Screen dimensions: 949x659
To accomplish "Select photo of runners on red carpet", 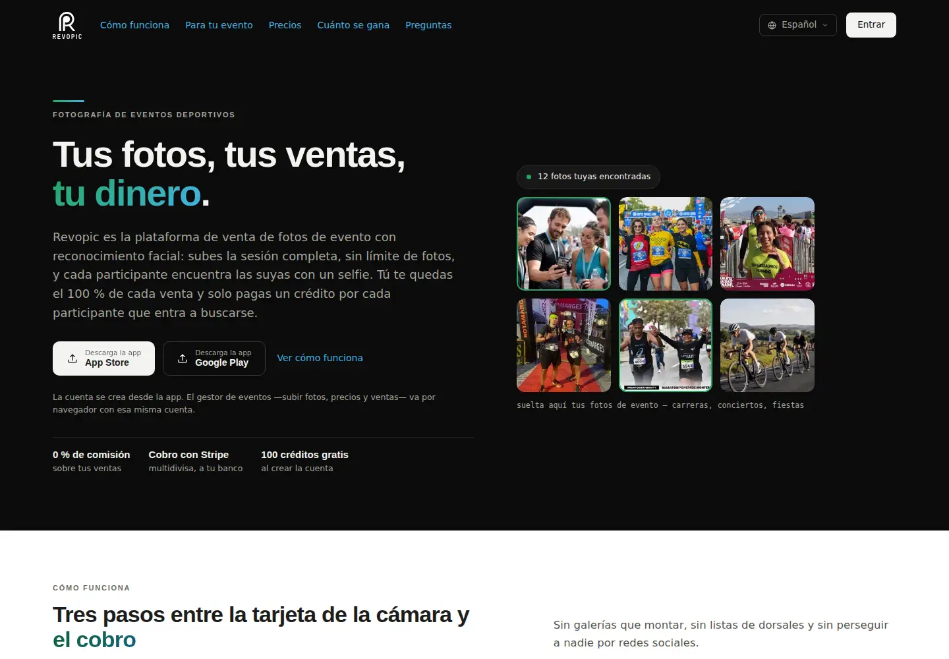I will point(563,345).
